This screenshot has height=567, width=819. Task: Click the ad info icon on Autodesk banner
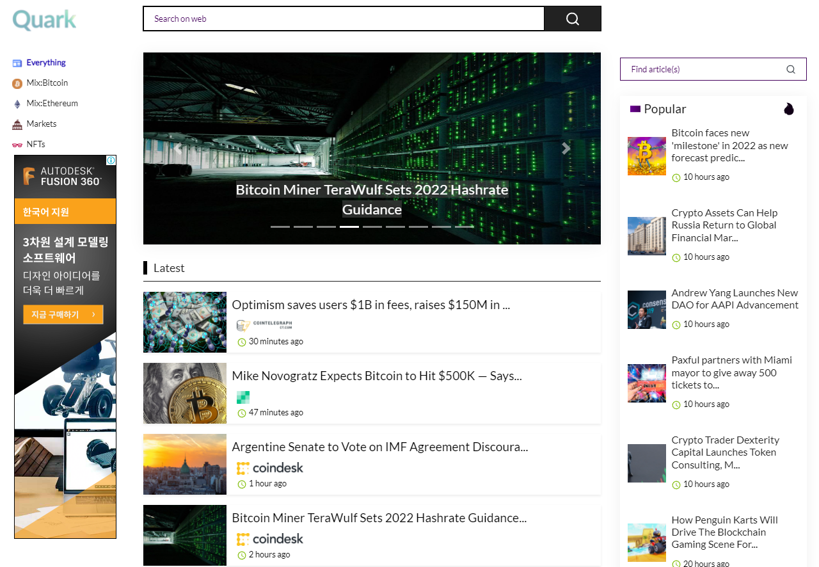coord(111,160)
